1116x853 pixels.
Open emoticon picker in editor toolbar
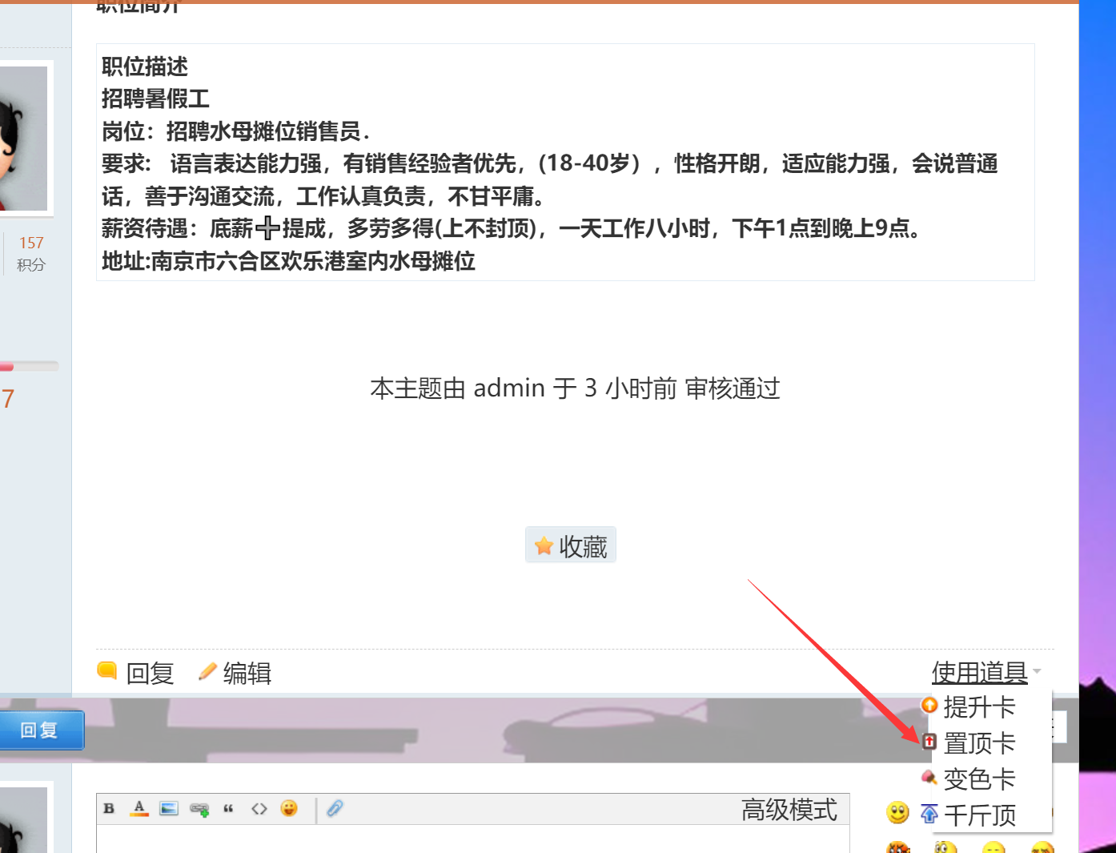point(289,809)
